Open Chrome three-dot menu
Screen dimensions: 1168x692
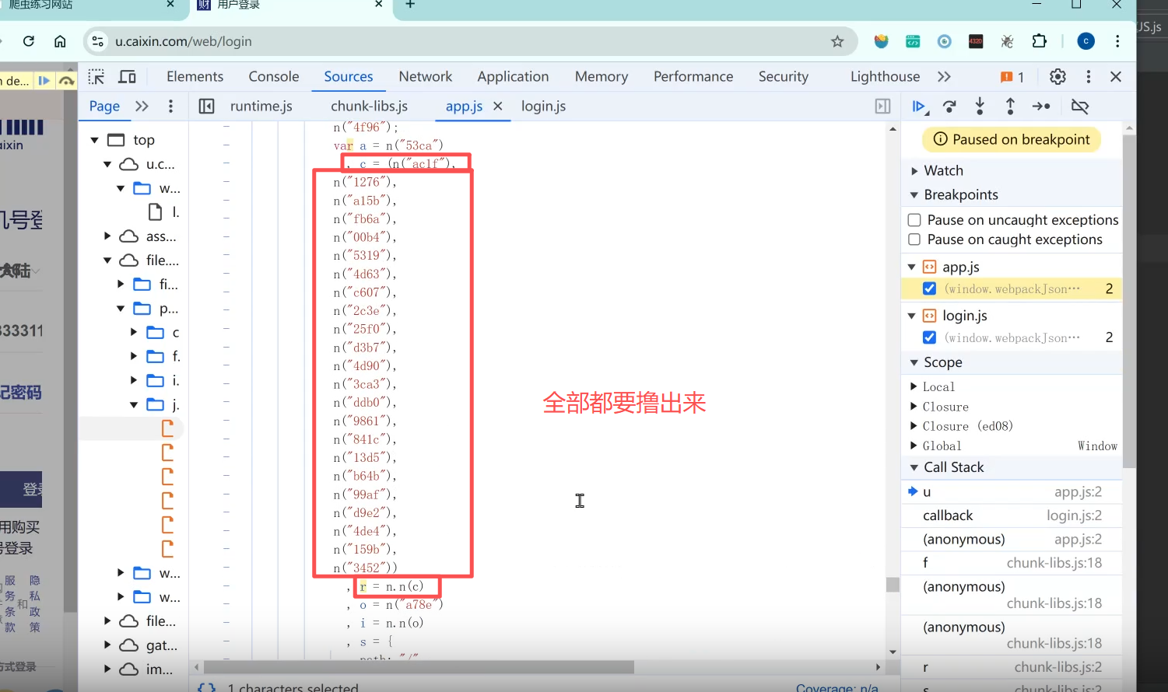[1117, 41]
